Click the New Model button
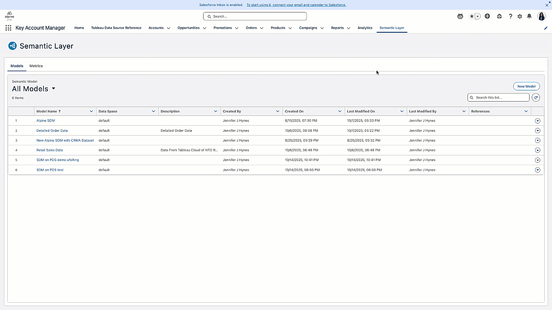 click(x=526, y=86)
